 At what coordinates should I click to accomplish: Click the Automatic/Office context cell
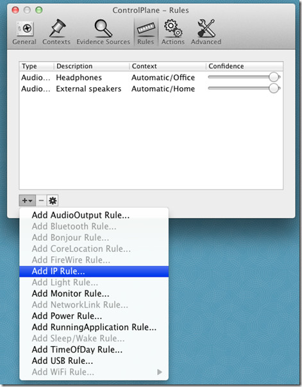click(163, 78)
